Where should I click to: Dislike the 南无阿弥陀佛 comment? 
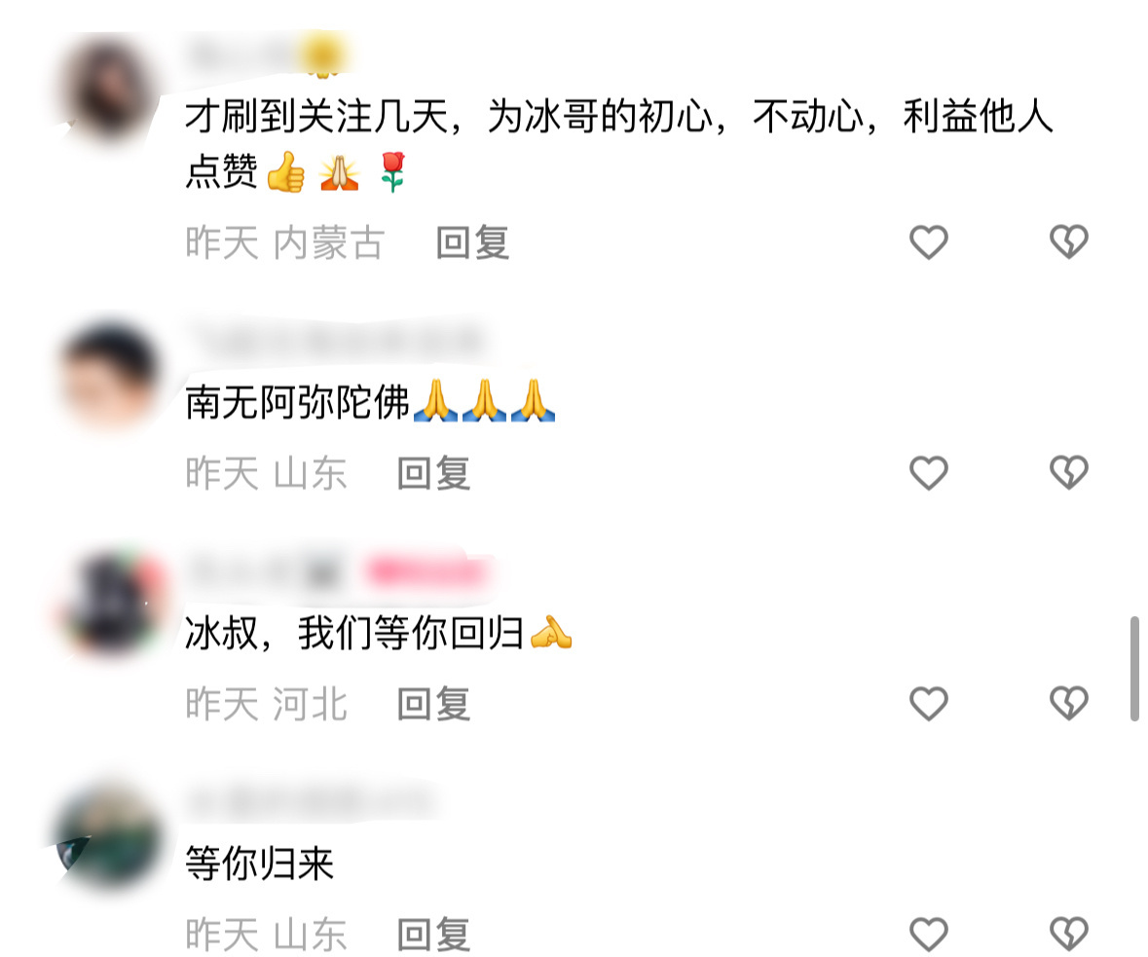click(x=1069, y=472)
